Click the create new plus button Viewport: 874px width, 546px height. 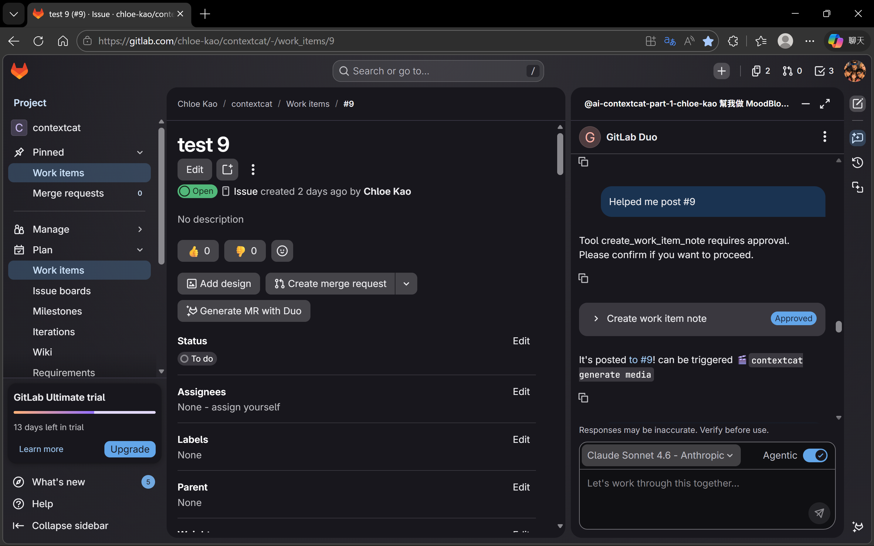pyautogui.click(x=721, y=71)
